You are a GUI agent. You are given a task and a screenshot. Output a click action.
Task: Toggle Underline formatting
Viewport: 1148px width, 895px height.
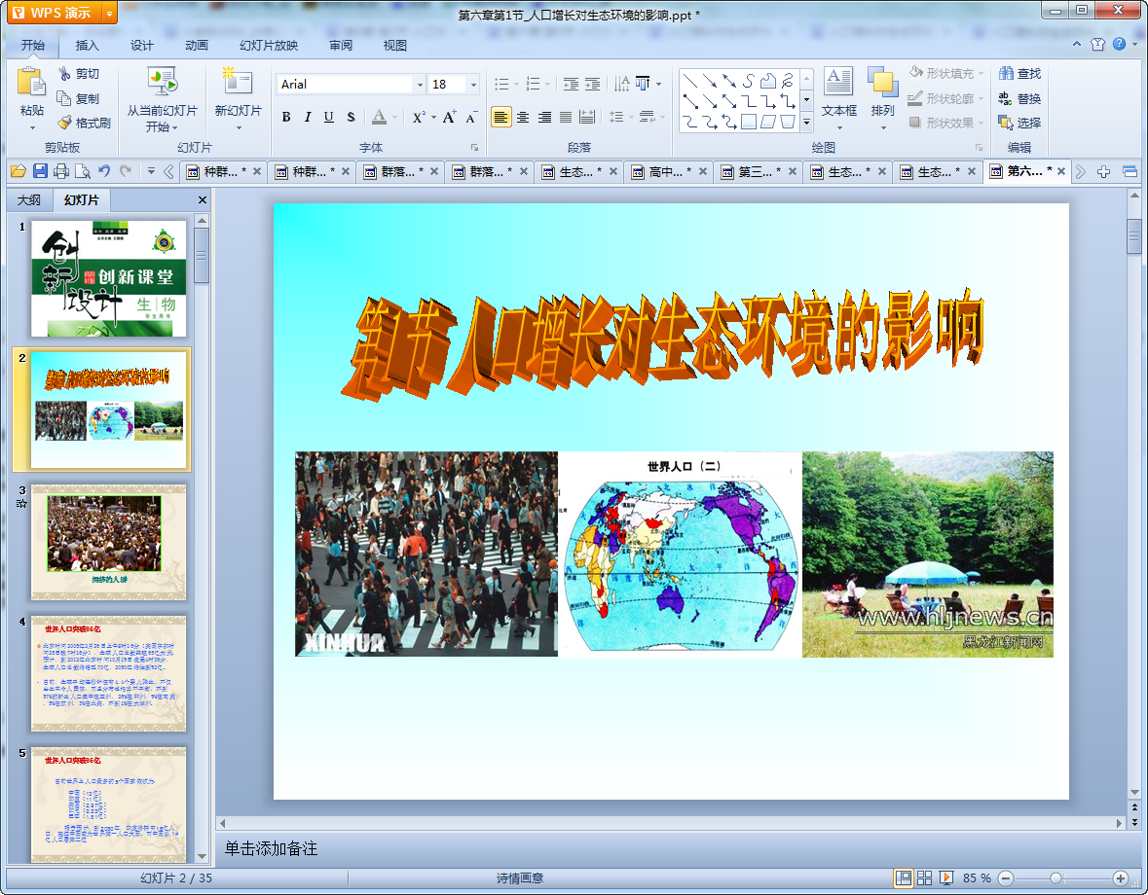pyautogui.click(x=329, y=117)
